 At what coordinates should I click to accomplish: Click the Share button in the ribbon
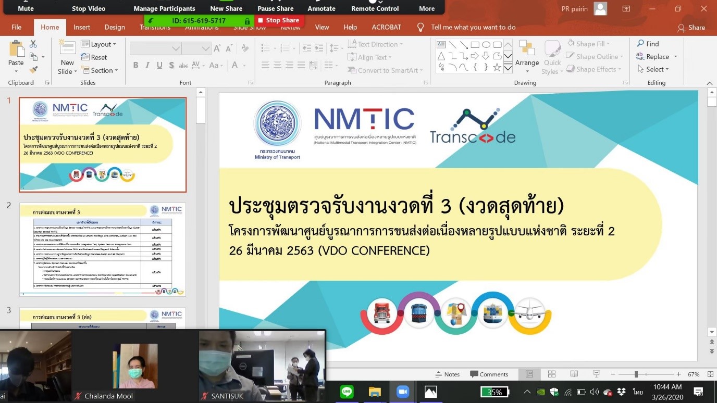(x=691, y=28)
